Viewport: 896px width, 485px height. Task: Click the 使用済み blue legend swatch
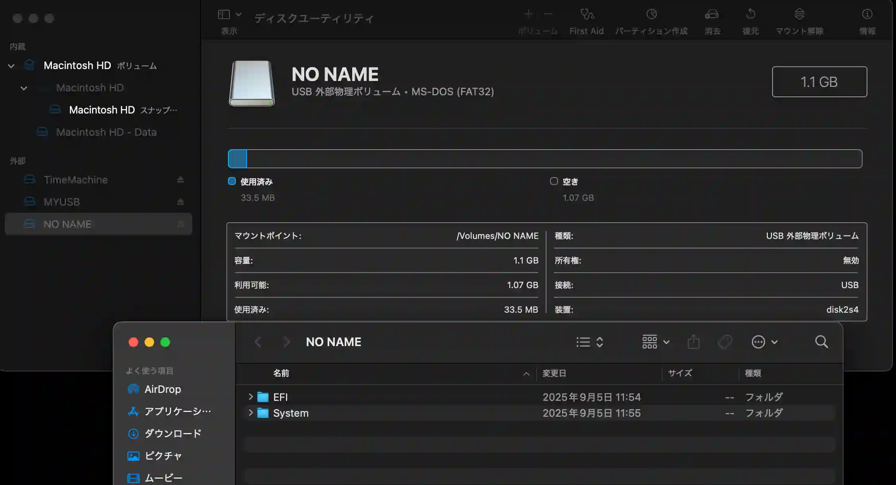click(x=232, y=181)
